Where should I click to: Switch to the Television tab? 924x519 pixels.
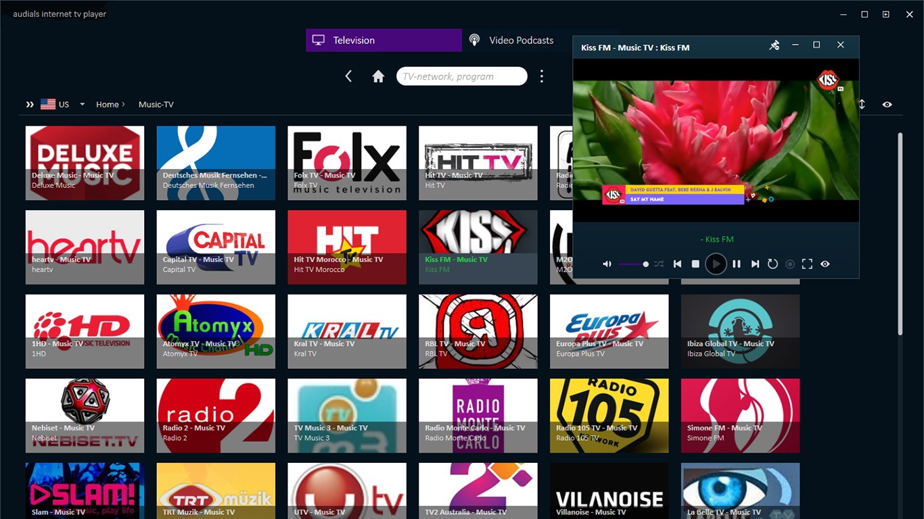(x=384, y=41)
